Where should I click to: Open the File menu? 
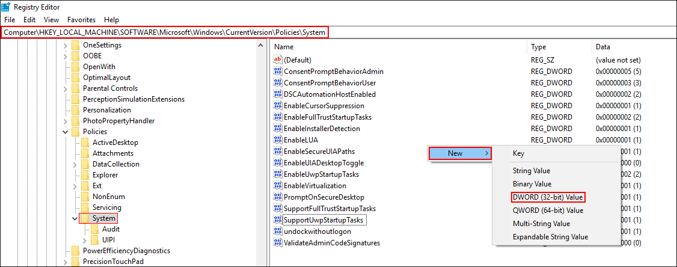coord(10,20)
